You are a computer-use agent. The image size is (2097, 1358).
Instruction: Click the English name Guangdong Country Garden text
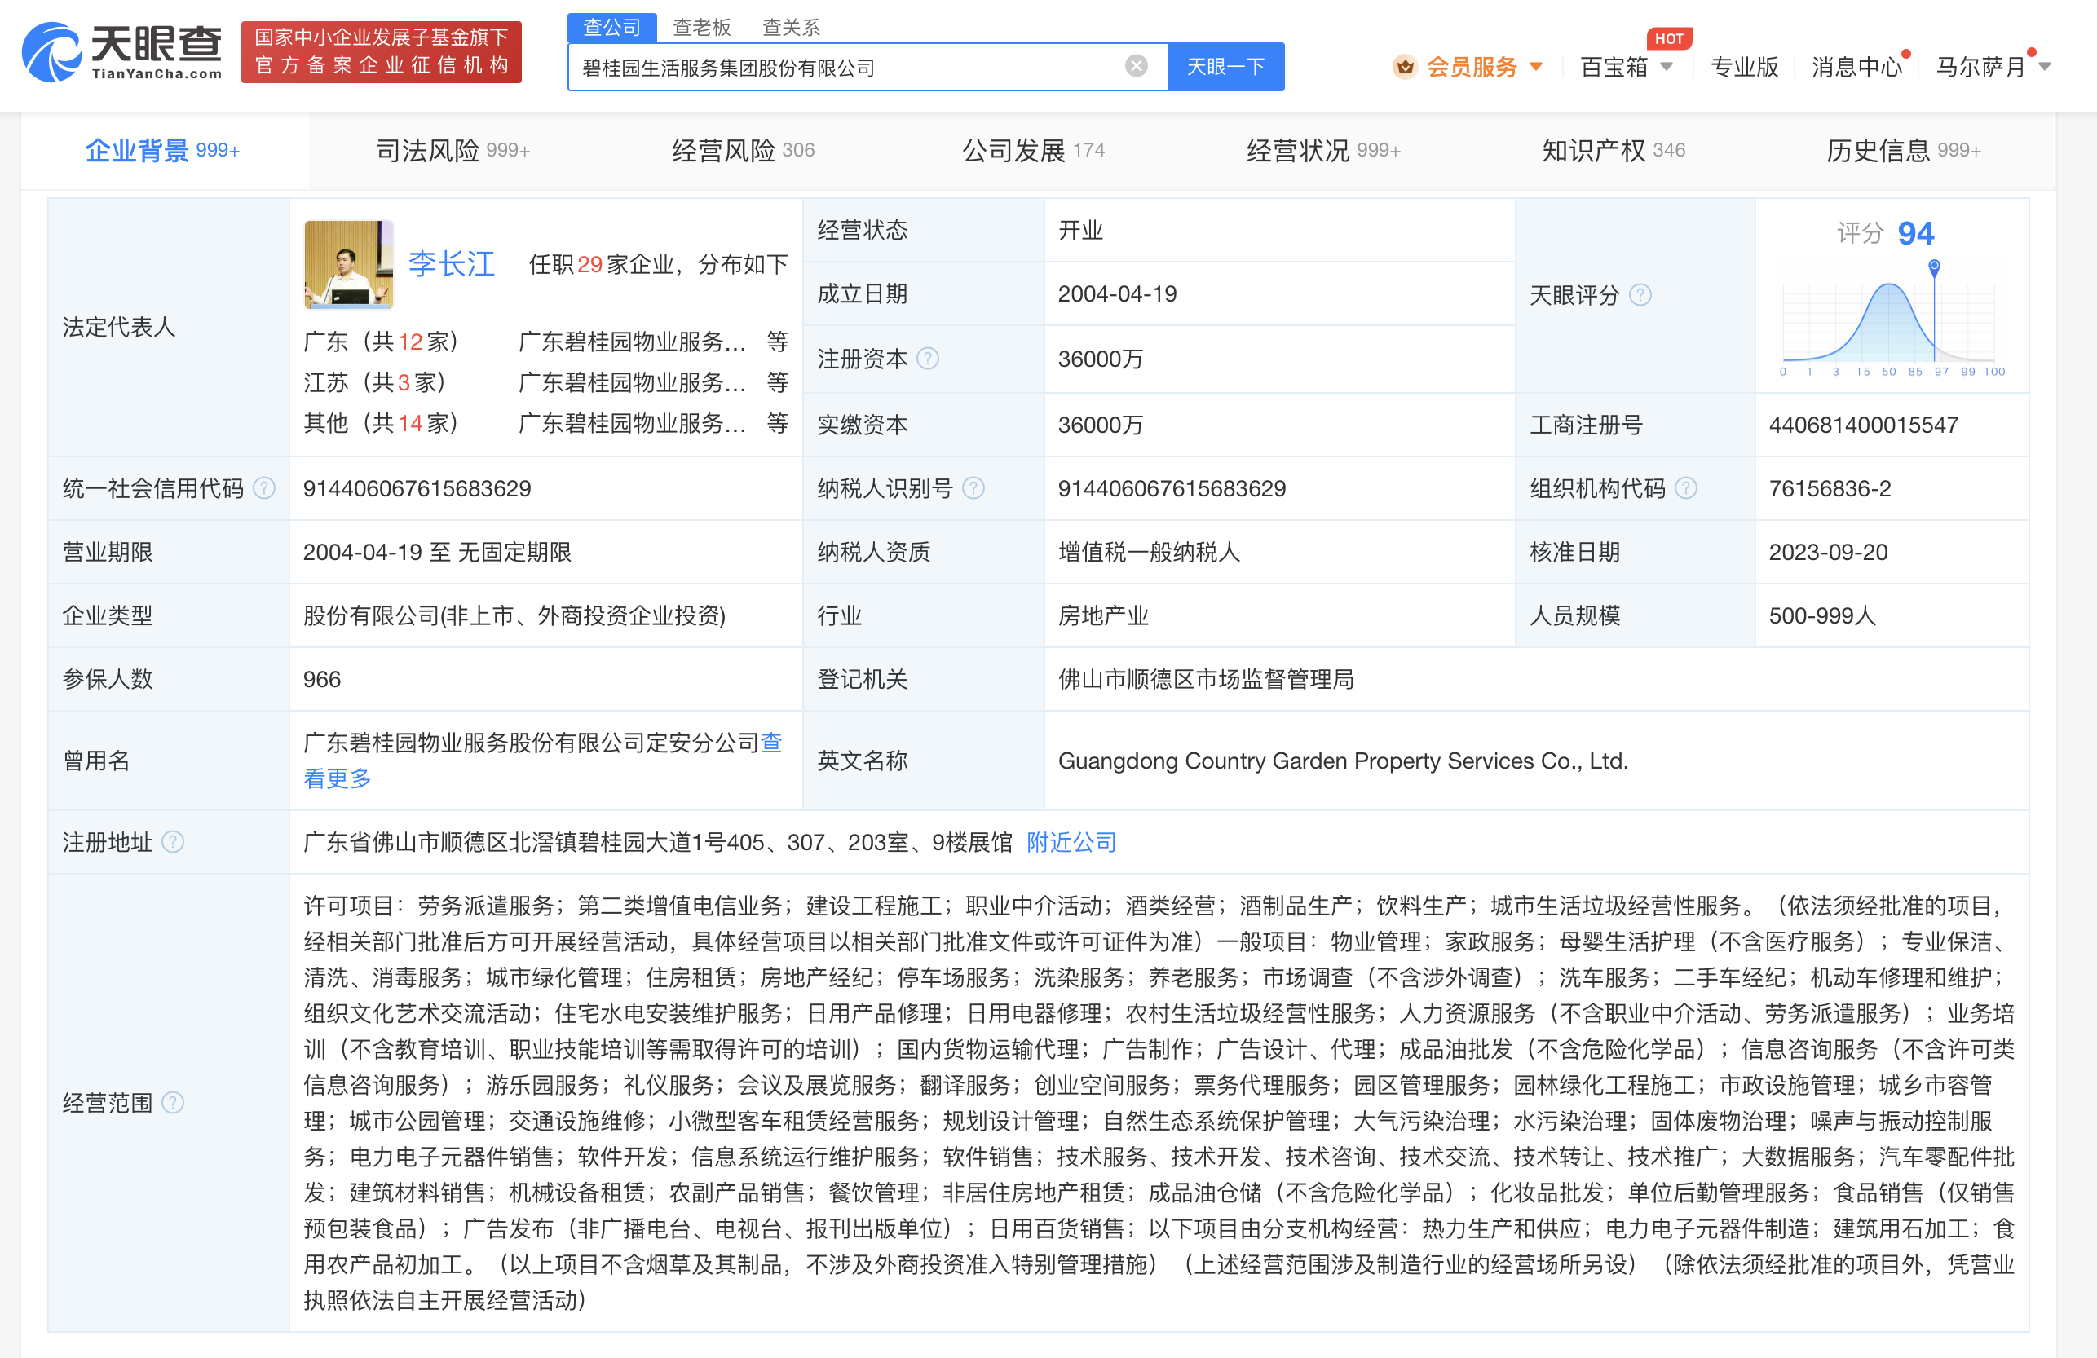pos(1343,761)
